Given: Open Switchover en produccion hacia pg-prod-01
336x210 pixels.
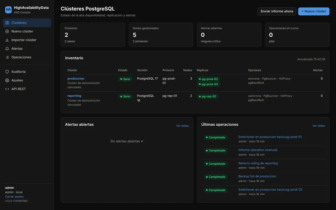Looking at the screenshot, I should tap(270, 137).
